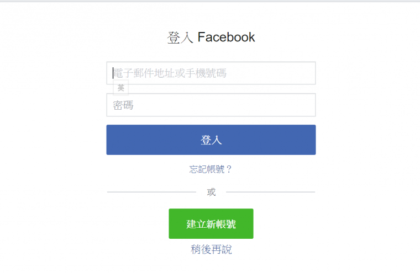Click the Facebook word in the title
The height and width of the screenshot is (273, 420).
click(x=227, y=37)
